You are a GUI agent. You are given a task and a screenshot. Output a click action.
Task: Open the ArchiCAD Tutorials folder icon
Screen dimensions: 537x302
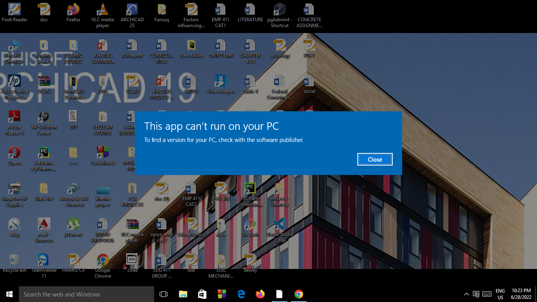[x=74, y=87]
